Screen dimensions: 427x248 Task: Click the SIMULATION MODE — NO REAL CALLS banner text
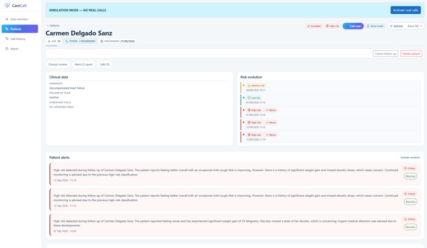click(77, 10)
